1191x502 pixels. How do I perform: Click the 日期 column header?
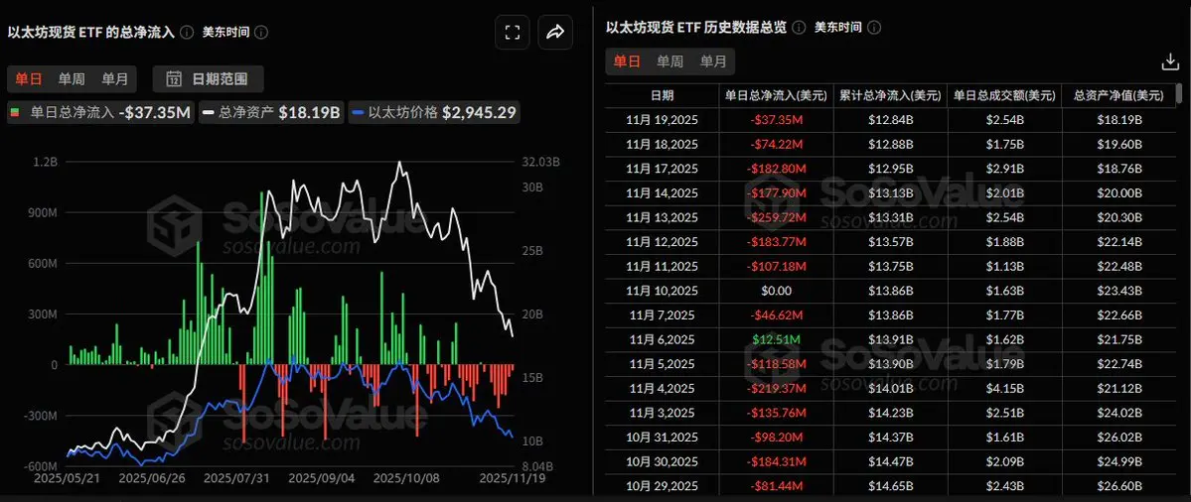(662, 96)
